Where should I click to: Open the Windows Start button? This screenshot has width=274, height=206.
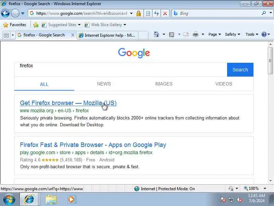tap(9, 199)
